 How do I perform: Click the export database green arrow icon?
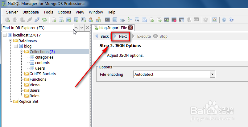click(x=152, y=20)
